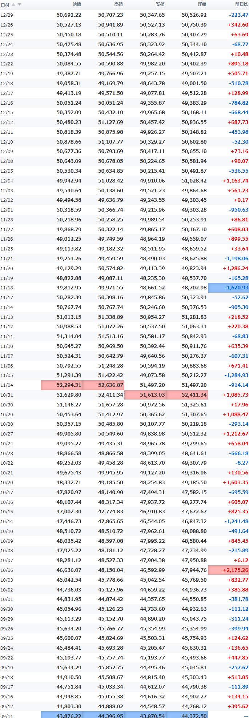Select high value 51,127.69
The width and height of the screenshot is (249, 718).
(111, 123)
